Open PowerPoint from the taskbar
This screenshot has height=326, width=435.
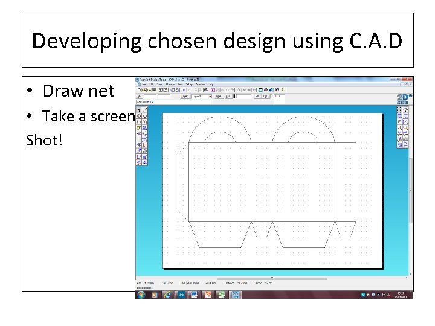point(208,295)
